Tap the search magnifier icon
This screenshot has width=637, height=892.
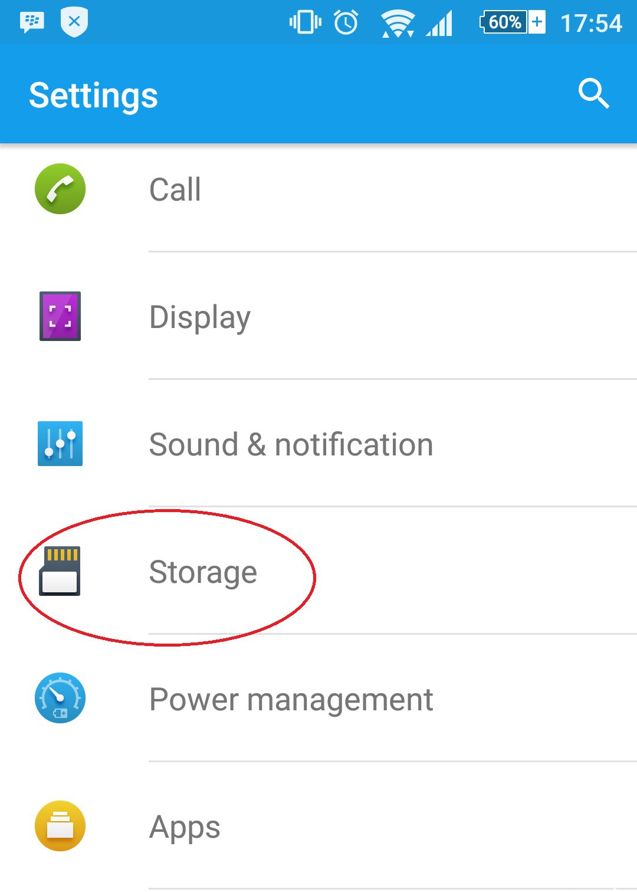coord(593,93)
